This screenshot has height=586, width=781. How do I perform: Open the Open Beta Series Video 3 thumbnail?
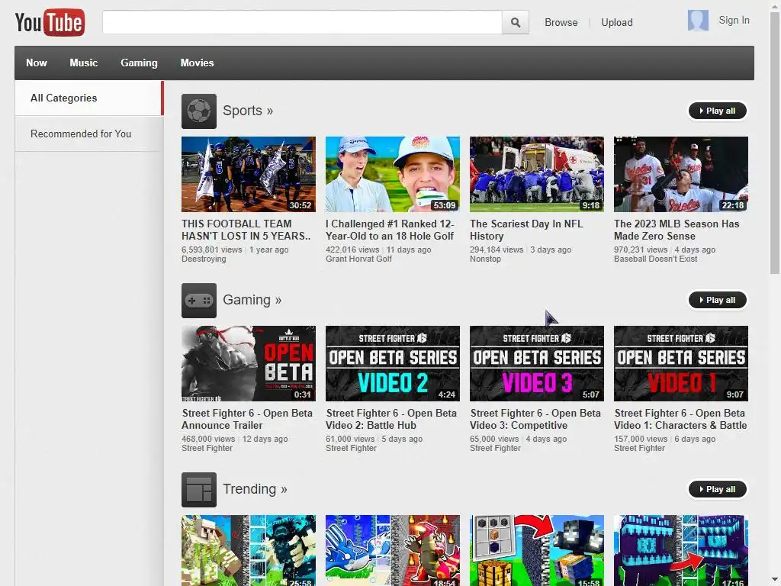537,364
